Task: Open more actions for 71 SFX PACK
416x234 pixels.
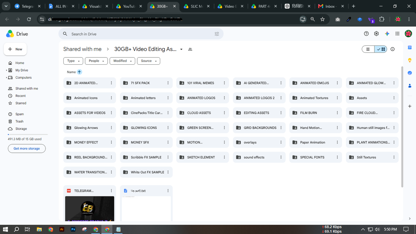Action: click(x=168, y=83)
